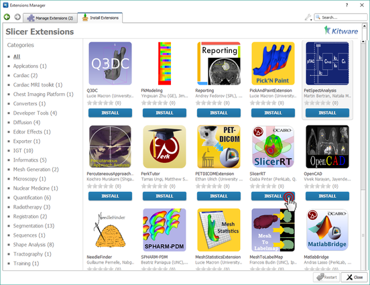The width and height of the screenshot is (370, 285).
Task: Switch to Install Extensions tab
Action: pyautogui.click(x=100, y=17)
